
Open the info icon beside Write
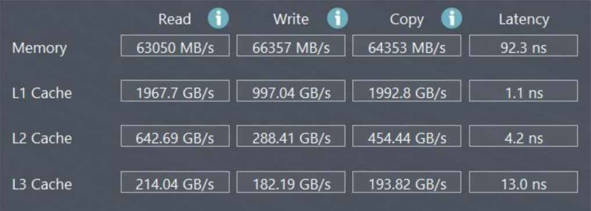(337, 19)
